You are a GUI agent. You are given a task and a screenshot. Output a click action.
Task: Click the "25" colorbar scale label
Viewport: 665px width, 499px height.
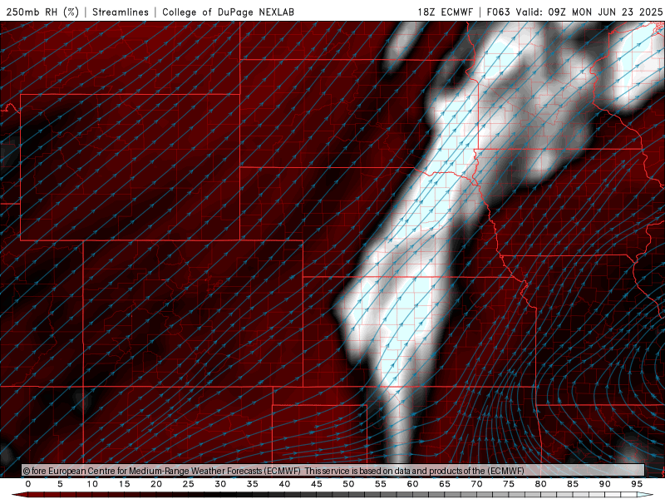[189, 484]
